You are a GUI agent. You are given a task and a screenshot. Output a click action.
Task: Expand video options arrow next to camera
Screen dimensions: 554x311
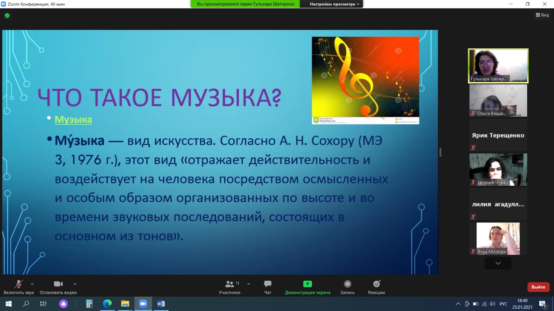tap(75, 284)
